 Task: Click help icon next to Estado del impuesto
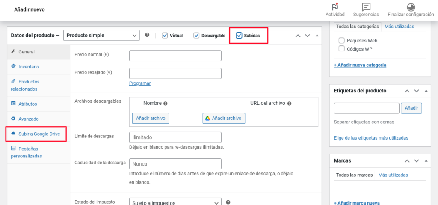click(228, 202)
